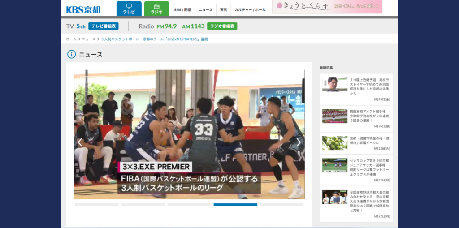This screenshot has height=228, width=459.
Task: Open the 関西高校アメフト選手権 article headline
Action: coord(369,116)
